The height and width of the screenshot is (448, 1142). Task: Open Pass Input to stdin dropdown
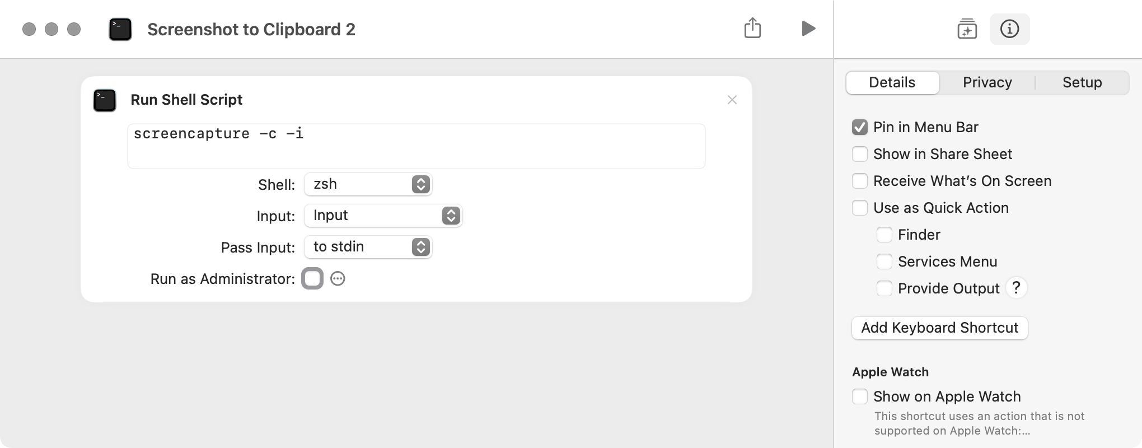(368, 247)
